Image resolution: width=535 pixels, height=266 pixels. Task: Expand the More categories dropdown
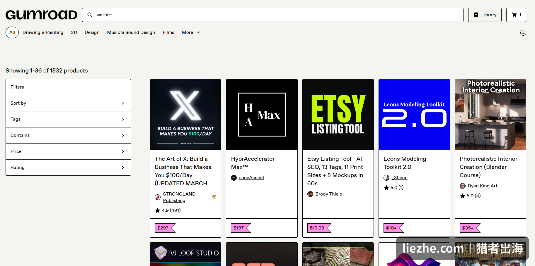click(191, 32)
